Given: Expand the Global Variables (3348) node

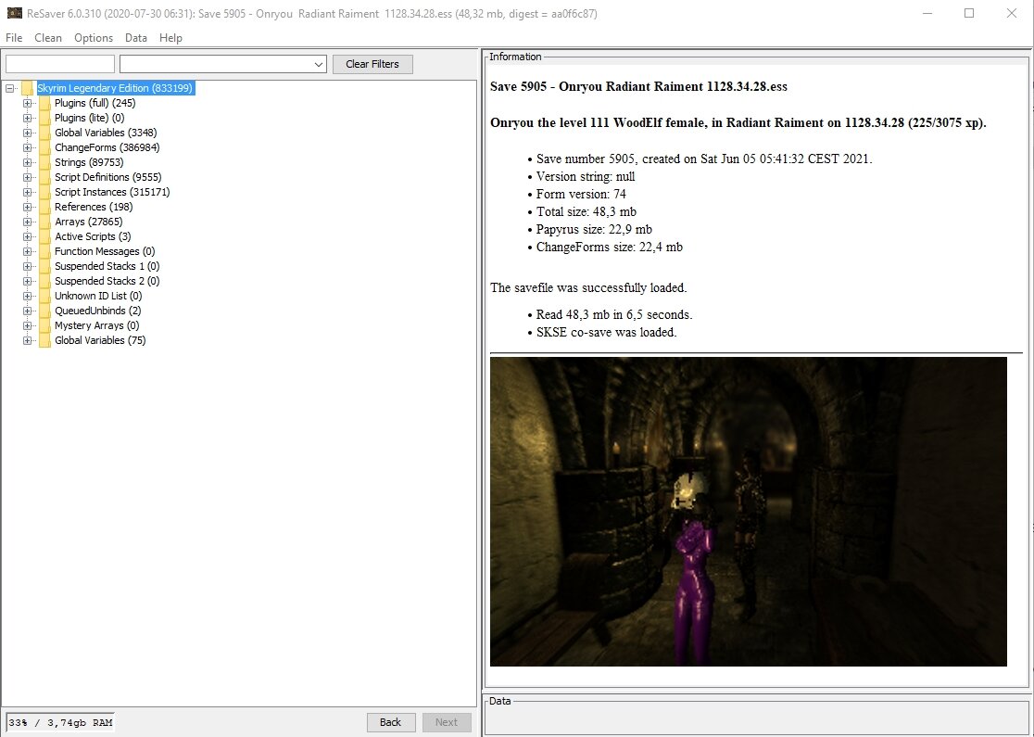Looking at the screenshot, I should coord(27,133).
